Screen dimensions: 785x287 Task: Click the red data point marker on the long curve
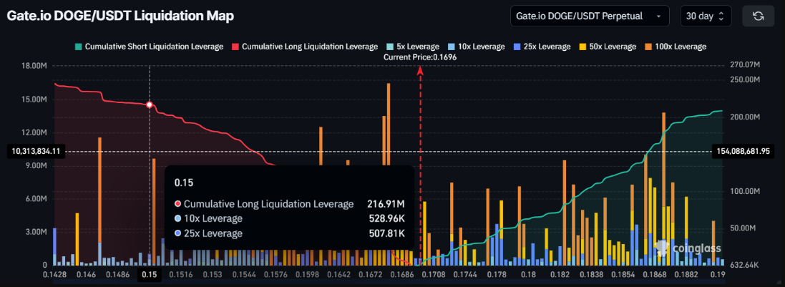click(x=149, y=104)
